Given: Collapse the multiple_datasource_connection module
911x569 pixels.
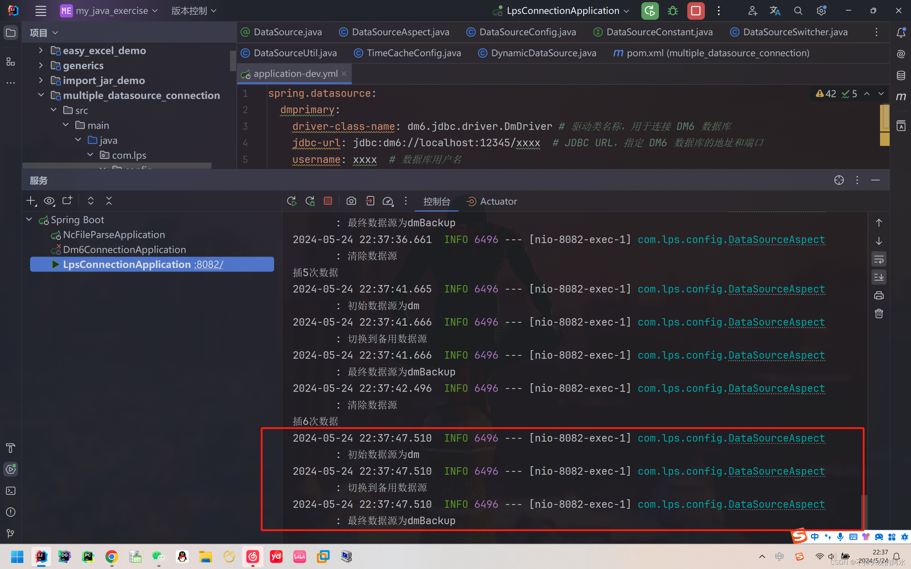Looking at the screenshot, I should 41,95.
